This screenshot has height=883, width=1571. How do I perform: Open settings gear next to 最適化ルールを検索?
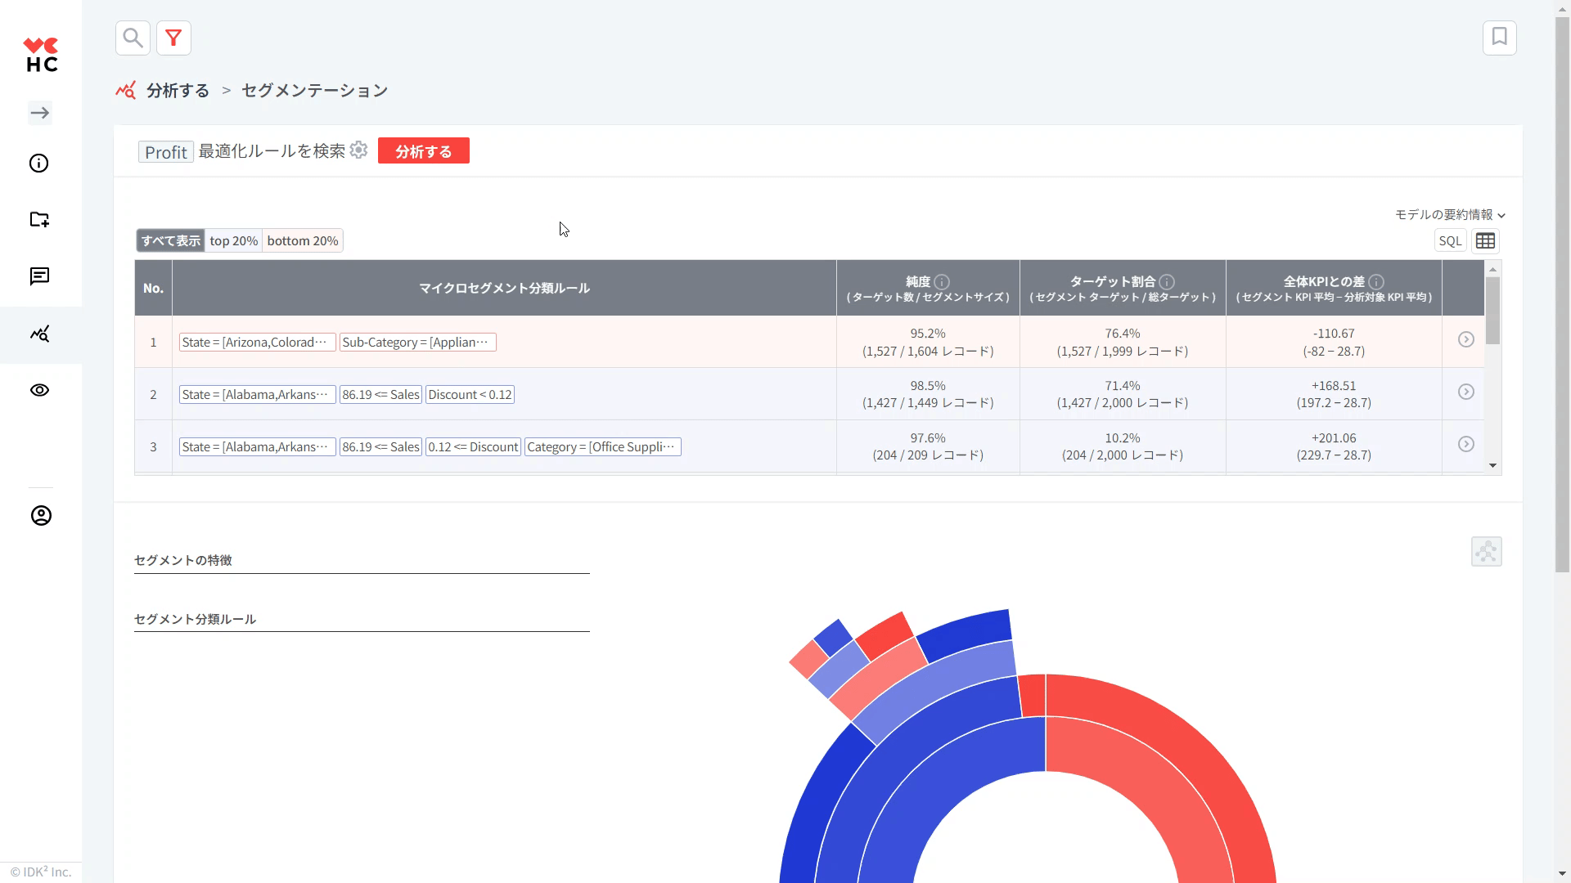point(358,150)
